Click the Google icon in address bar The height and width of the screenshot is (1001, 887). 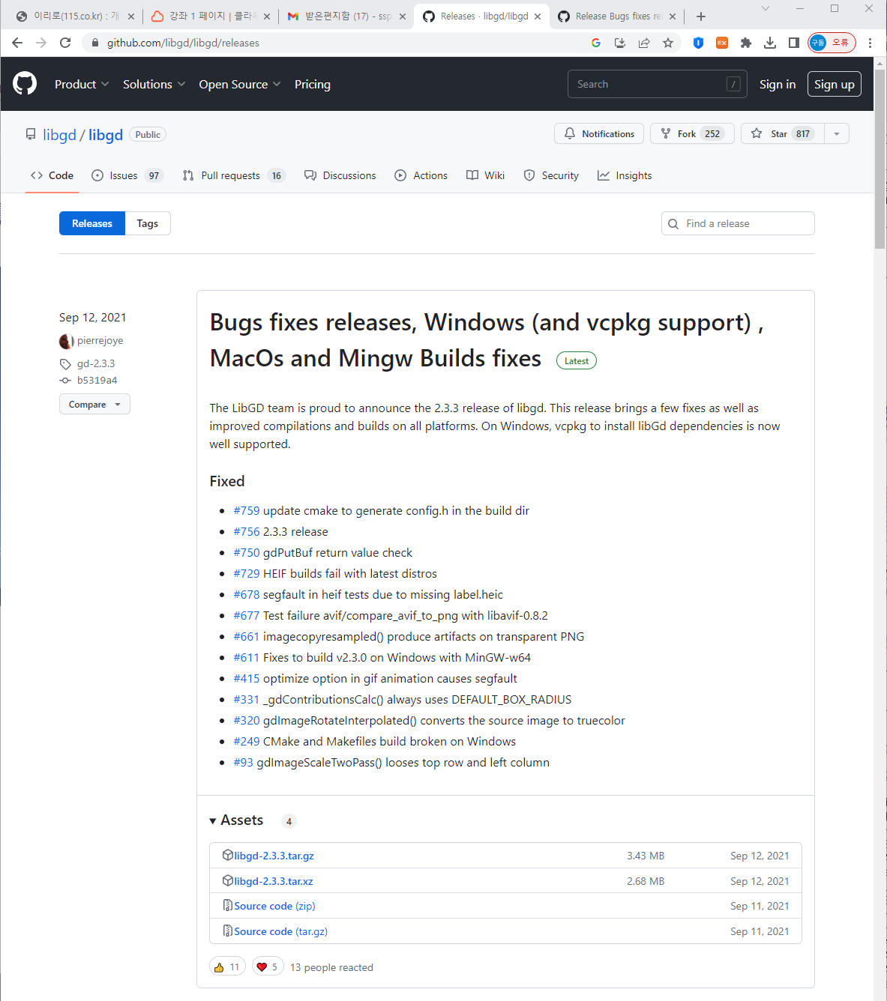[x=596, y=43]
